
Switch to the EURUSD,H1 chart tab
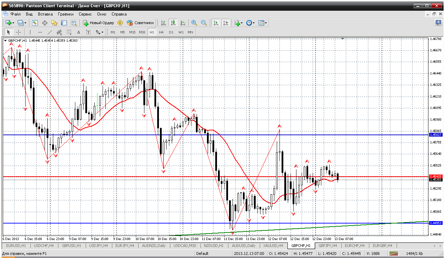[x=16, y=246]
